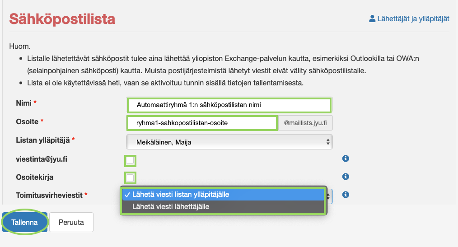This screenshot has width=458, height=247.
Task: Click the Osoitekirja label text
Action: 35,177
